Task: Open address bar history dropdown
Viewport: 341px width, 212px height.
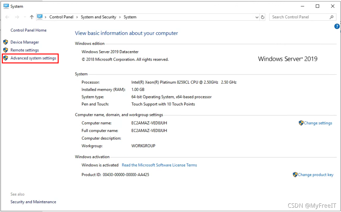Action: click(x=257, y=17)
